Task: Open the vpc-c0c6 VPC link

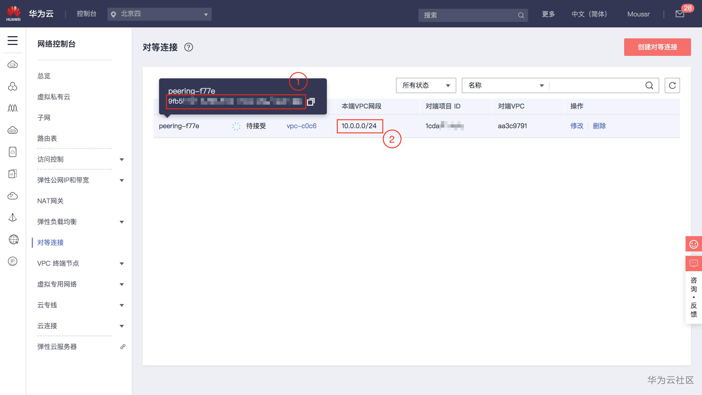Action: [301, 126]
